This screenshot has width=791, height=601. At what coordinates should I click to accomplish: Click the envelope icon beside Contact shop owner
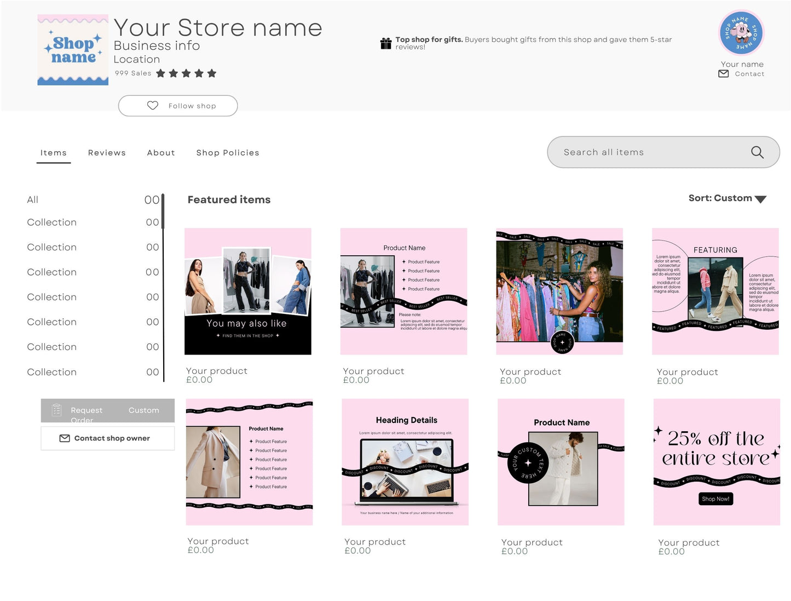click(65, 438)
